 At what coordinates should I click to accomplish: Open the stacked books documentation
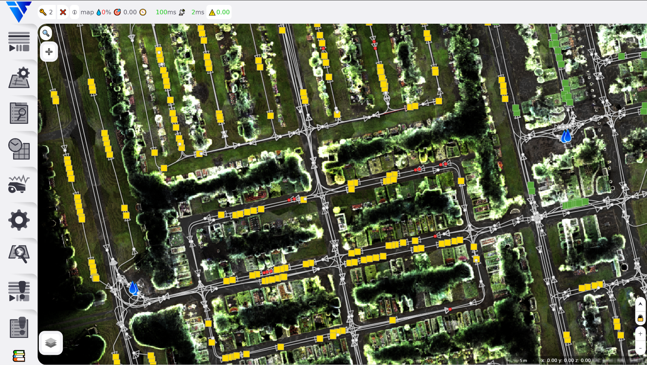coord(19,356)
